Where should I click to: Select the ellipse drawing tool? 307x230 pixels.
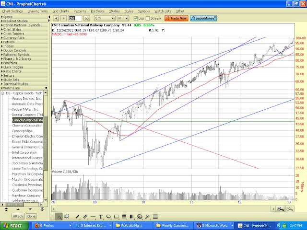108,217
